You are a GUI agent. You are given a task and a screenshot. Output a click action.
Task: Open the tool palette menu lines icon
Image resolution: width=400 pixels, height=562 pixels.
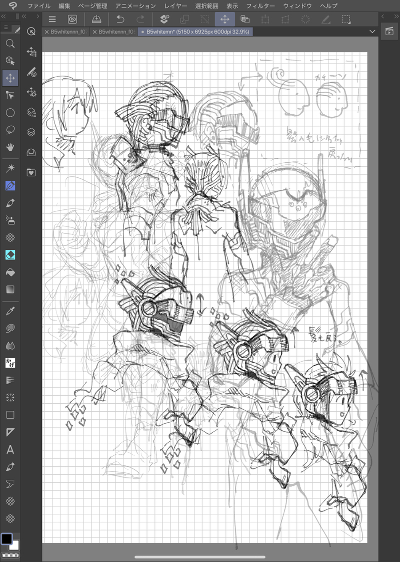coord(6,27)
